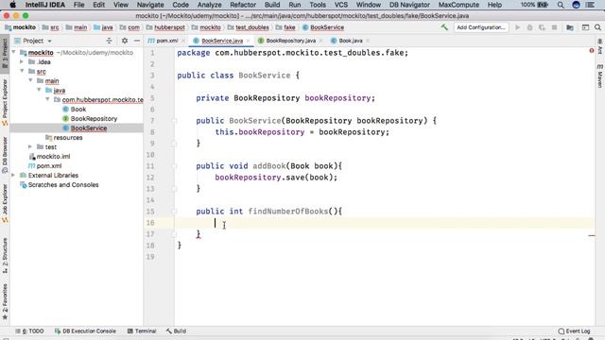Expand the test folder arrow
The height and width of the screenshot is (340, 605).
point(30,147)
